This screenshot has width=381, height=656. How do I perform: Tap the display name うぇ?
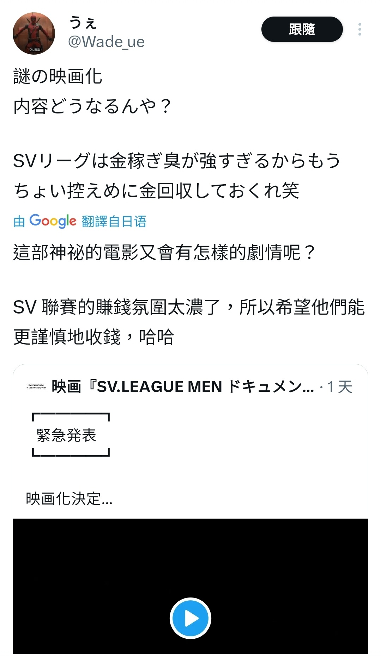(x=83, y=22)
